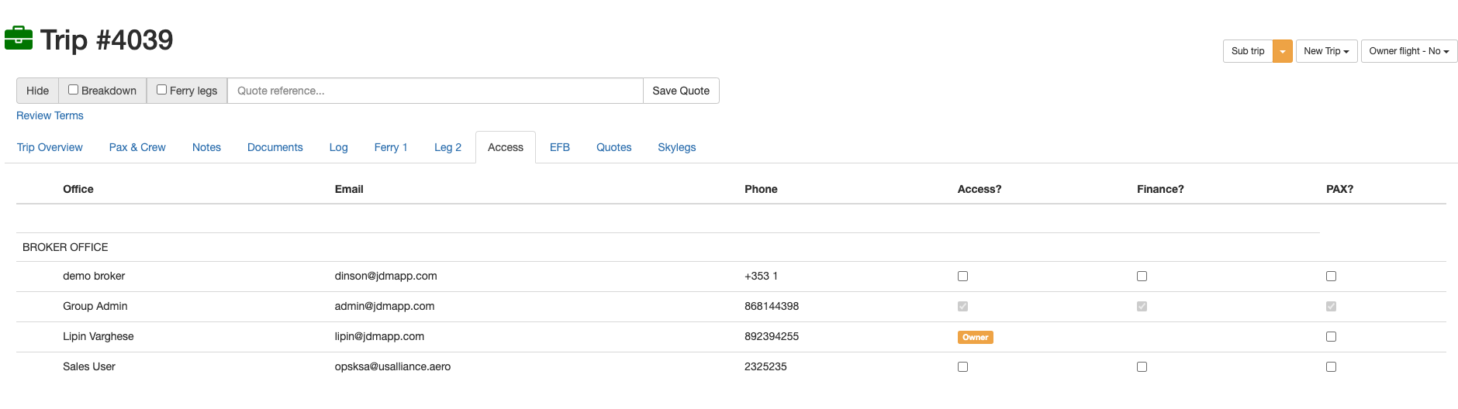Viewport: 1458px width, 409px height.
Task: Open the orange Sub trip dropdown arrow
Action: [1283, 51]
